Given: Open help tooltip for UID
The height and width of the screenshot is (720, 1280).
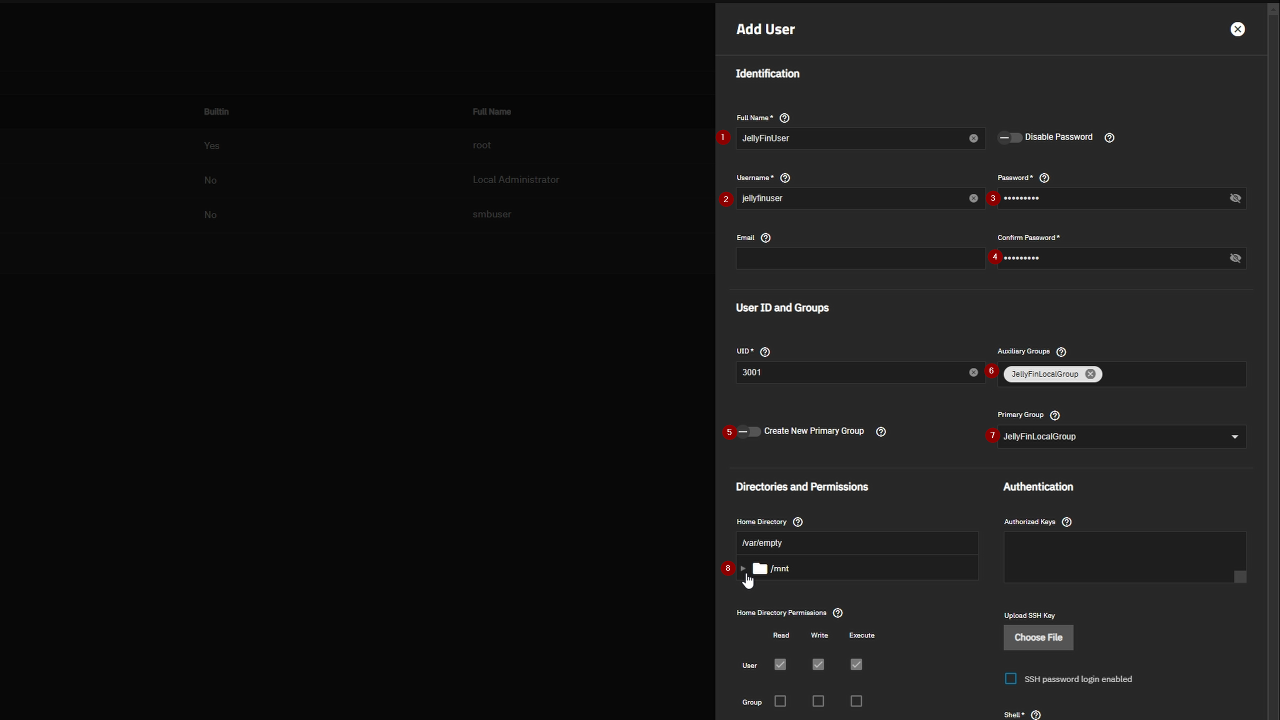Looking at the screenshot, I should point(764,352).
